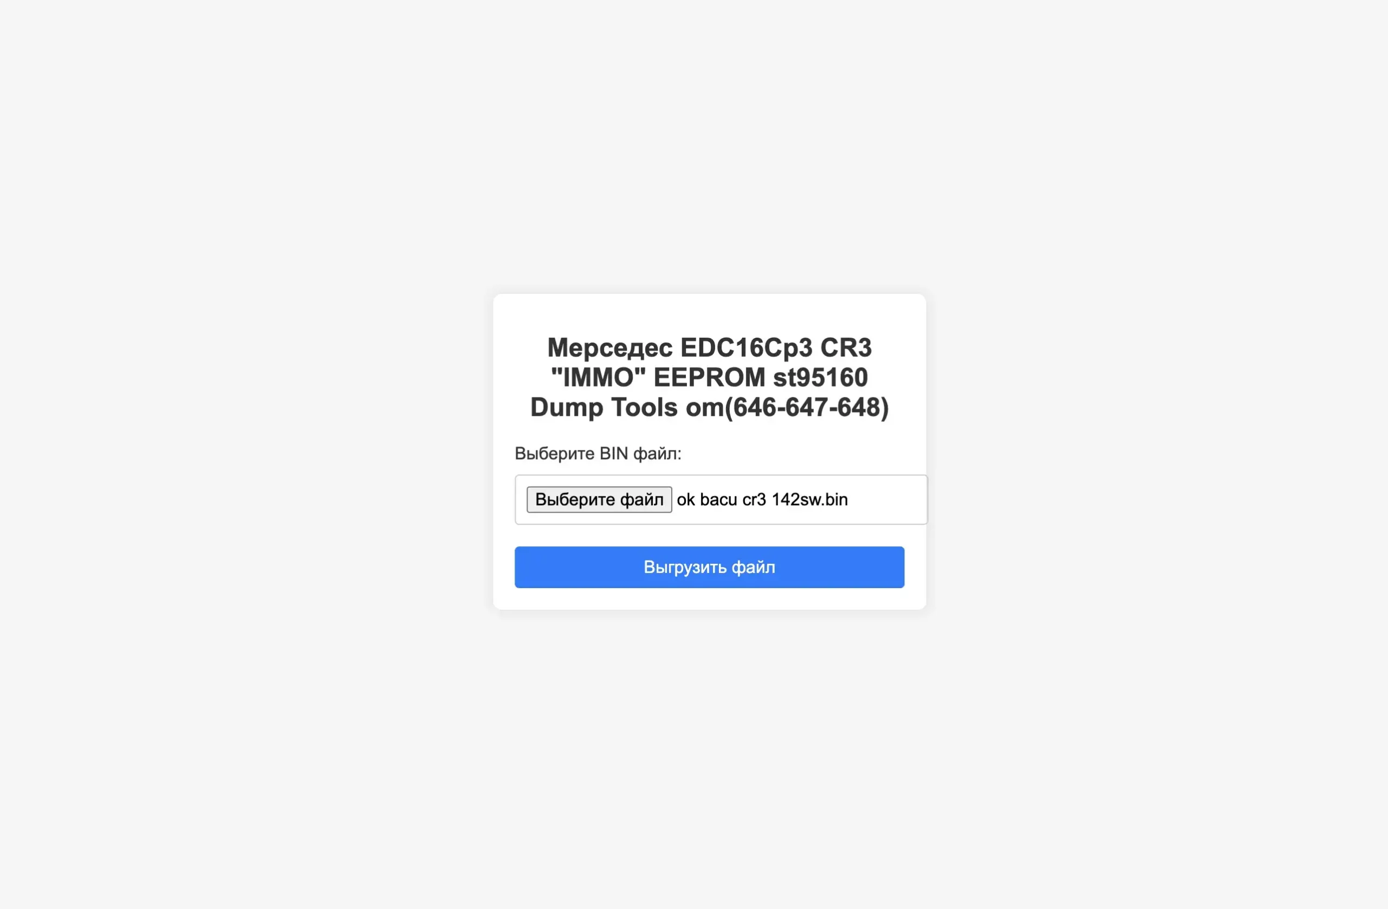Click the gray page background below the card

pyautogui.click(x=694, y=758)
